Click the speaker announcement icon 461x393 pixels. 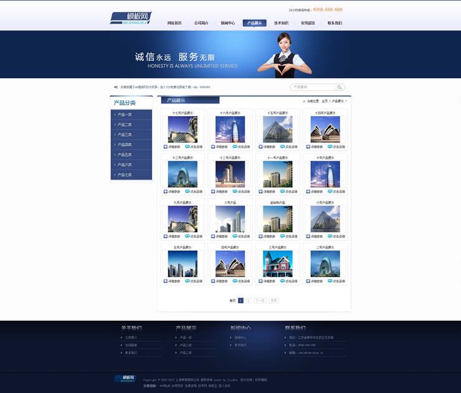tap(115, 87)
